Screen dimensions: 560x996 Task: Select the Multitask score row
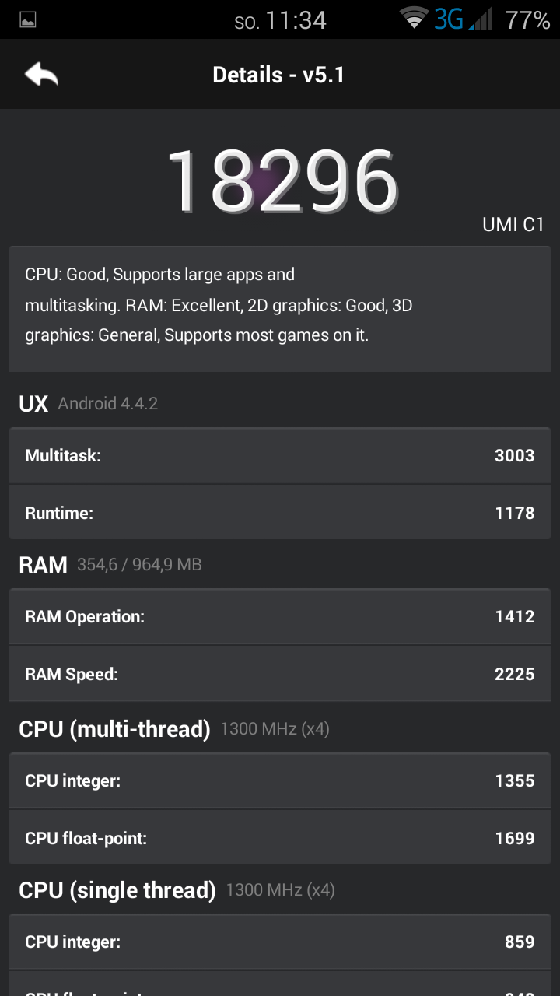point(280,455)
